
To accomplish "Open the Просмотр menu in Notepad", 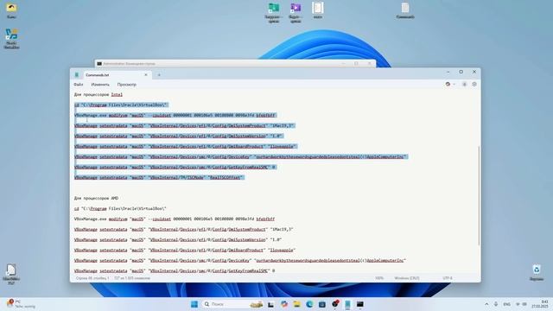I will point(127,85).
